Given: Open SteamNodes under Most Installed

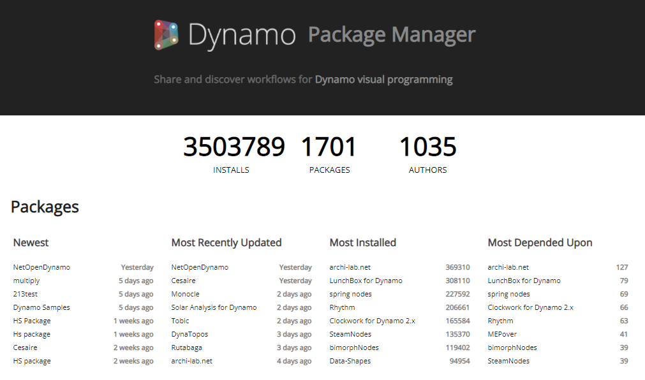Looking at the screenshot, I should point(350,334).
